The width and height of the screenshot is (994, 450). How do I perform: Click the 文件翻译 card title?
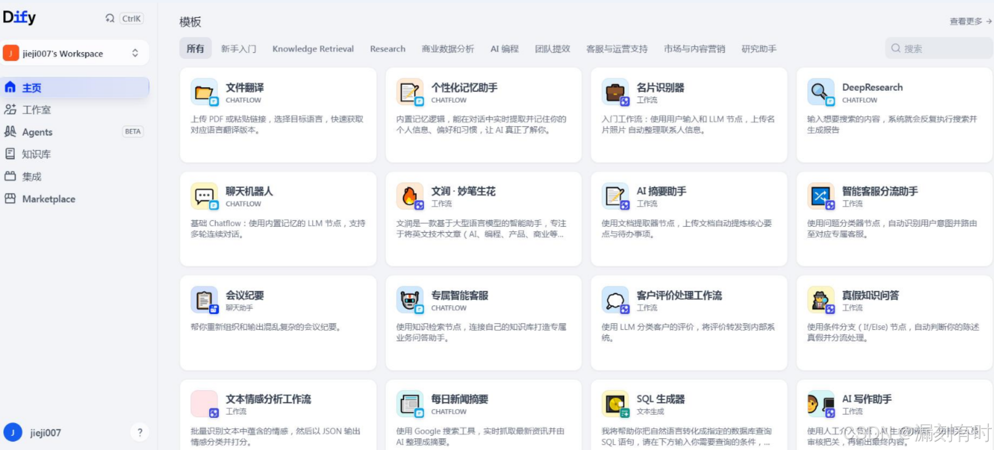click(x=245, y=87)
